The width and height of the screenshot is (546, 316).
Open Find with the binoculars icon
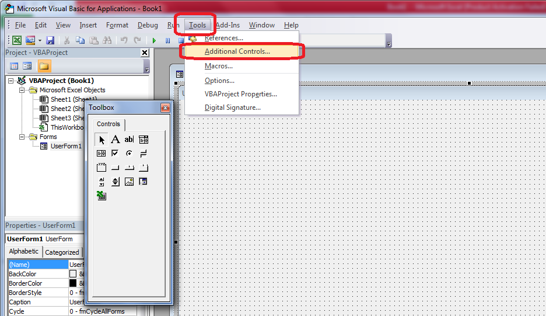pos(107,40)
